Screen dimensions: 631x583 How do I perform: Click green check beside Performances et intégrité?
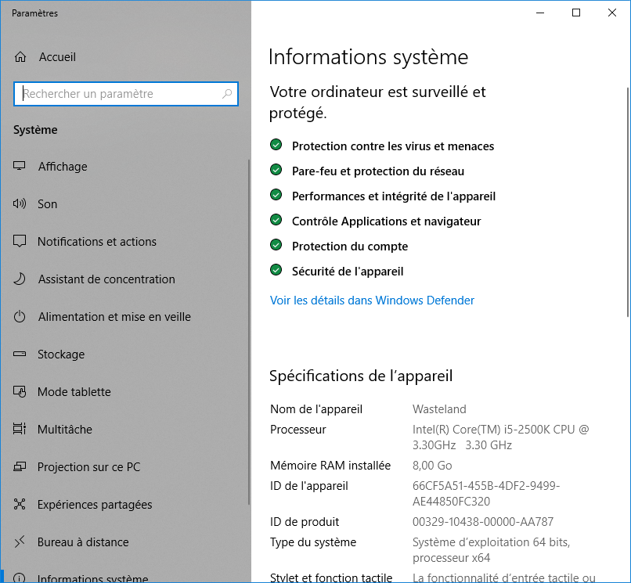(276, 195)
